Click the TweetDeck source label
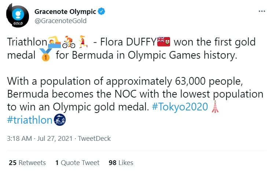This screenshot has height=172, width=272. (x=94, y=139)
